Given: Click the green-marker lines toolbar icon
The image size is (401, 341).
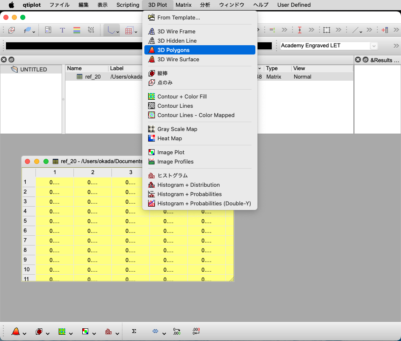Looking at the screenshot, I should [272, 30].
